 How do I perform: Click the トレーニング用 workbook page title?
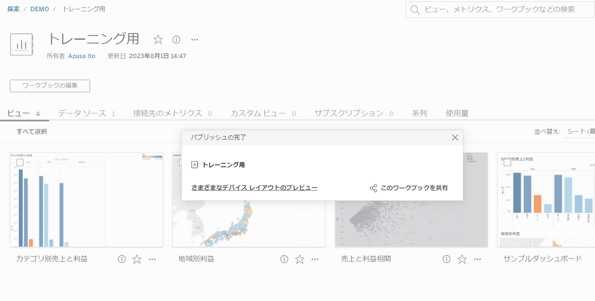[x=93, y=39]
